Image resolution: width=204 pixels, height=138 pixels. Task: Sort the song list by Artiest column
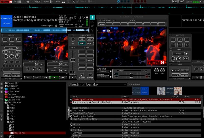pos(125,97)
